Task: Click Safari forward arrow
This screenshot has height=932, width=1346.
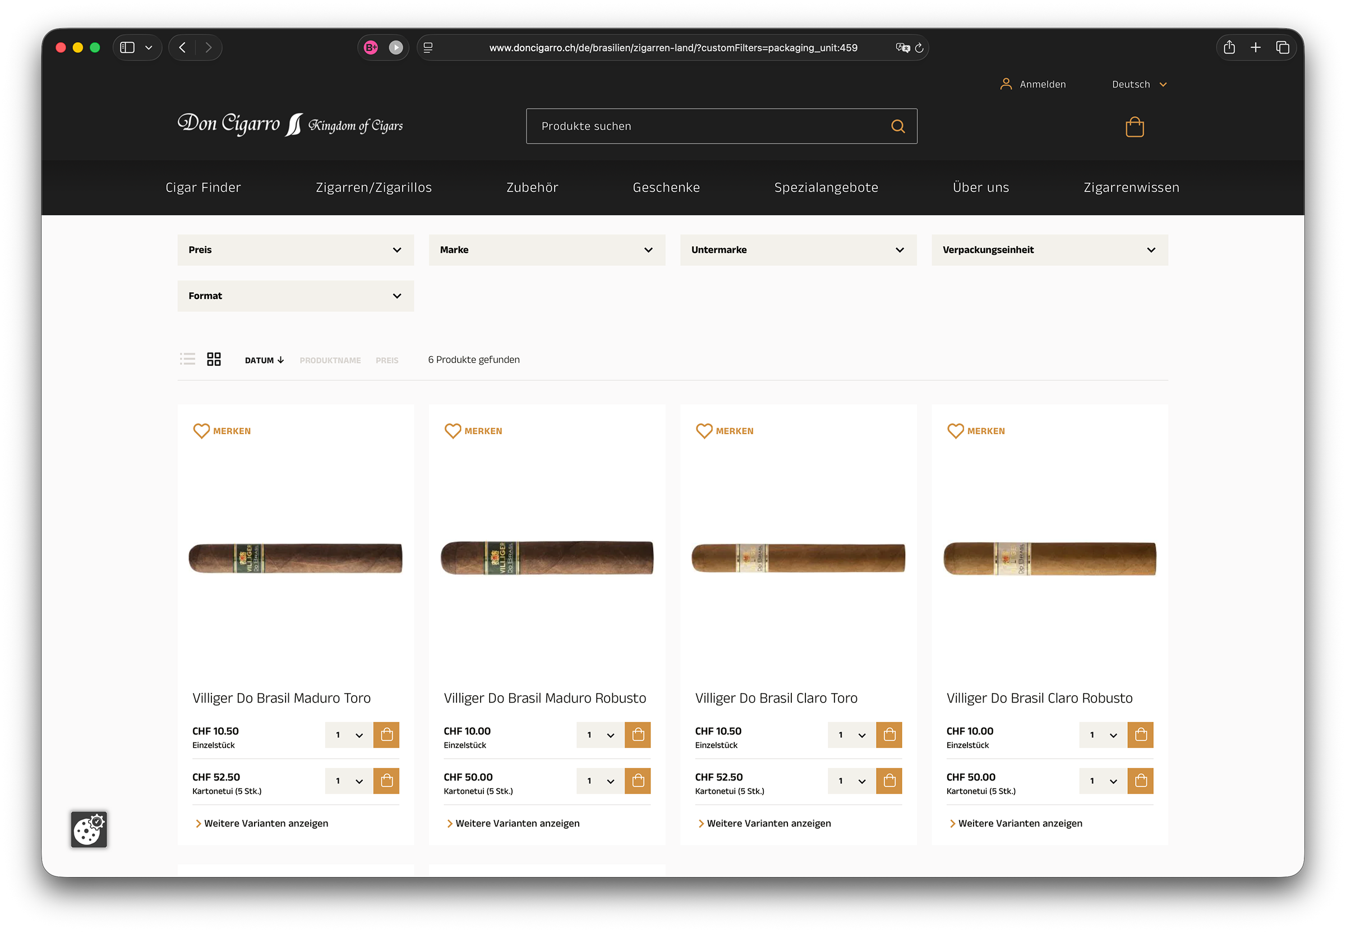Action: pos(209,47)
